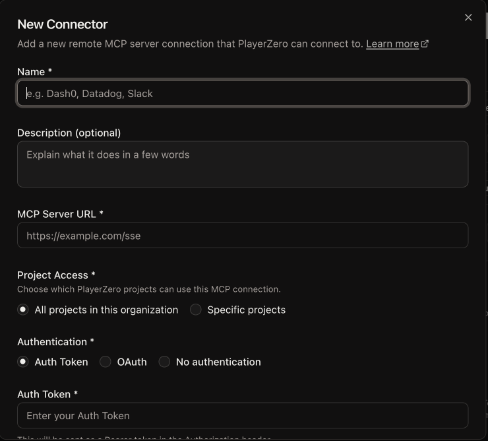Focus the Name input field

[243, 93]
